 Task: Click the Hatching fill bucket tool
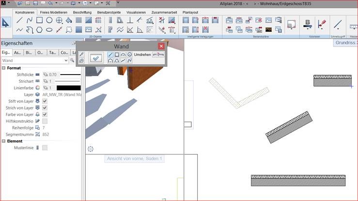click(69, 20)
